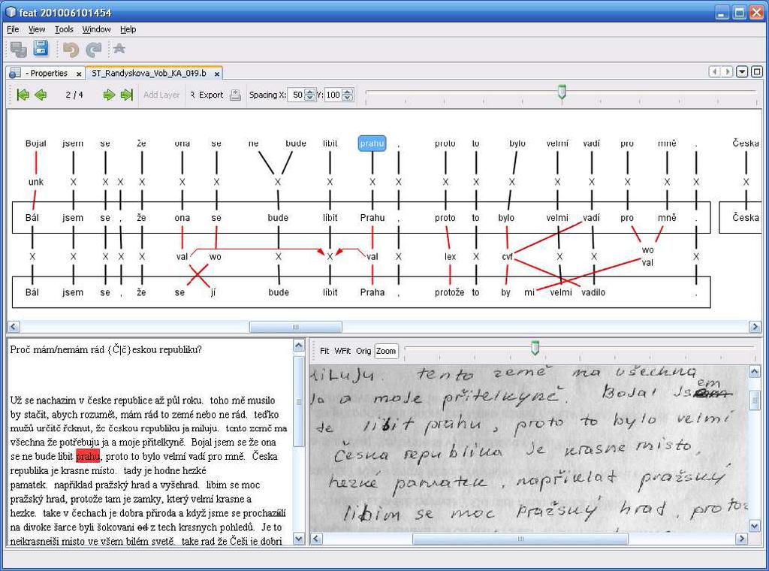Click the Fit button
769x571 pixels.
324,351
